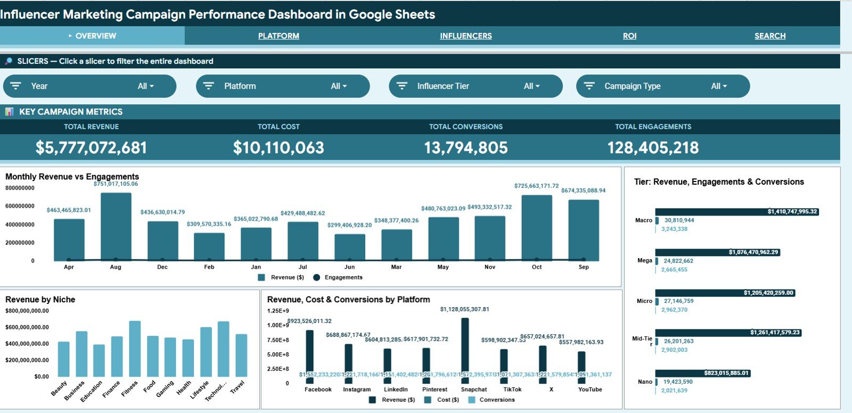Viewport: 852px width, 413px height.
Task: Click the total revenue value $5,777,072,681
Action: pyautogui.click(x=91, y=147)
